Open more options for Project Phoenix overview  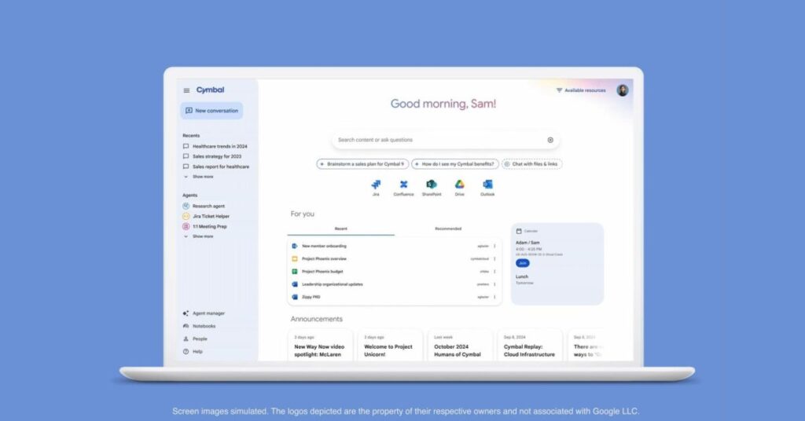(495, 259)
